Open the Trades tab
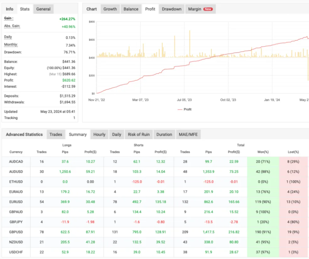 [x=56, y=134]
